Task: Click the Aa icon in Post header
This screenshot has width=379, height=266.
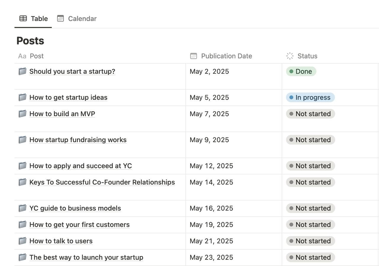Action: point(22,56)
